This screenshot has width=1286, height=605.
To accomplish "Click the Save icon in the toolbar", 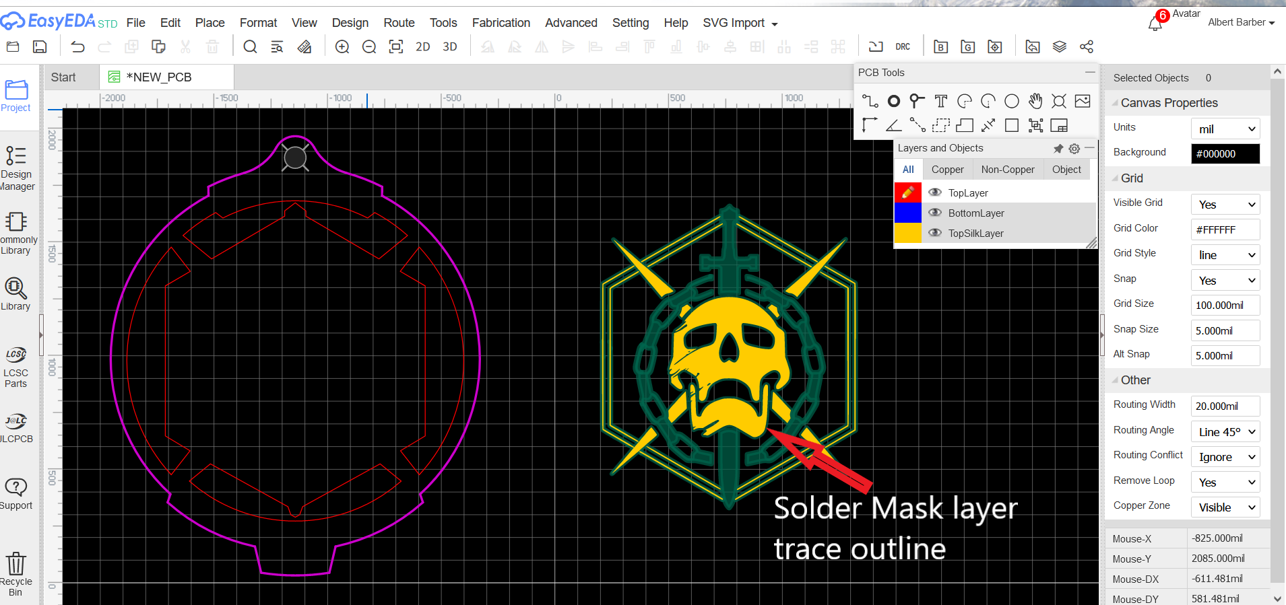I will pos(40,46).
